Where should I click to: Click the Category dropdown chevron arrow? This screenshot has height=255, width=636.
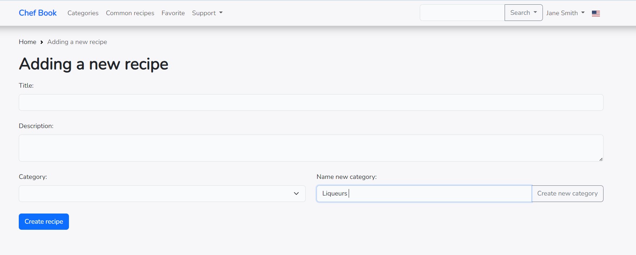point(296,194)
